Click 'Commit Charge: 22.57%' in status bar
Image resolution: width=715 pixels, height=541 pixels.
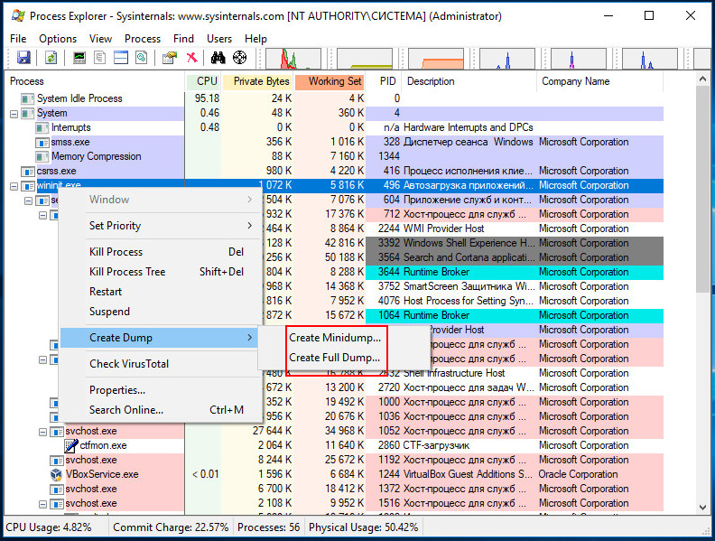point(171,527)
